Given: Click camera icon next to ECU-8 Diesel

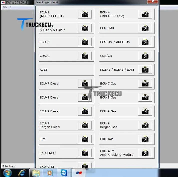Looking at the screenshot, I should (85, 98).
